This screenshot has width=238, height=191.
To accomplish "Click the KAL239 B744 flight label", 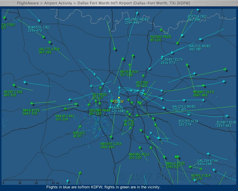I will point(208,162).
